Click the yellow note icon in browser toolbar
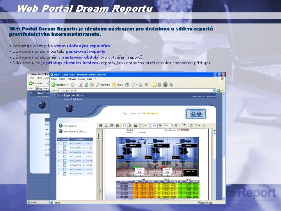Viewport: 281px width, 211px height. 154,84
